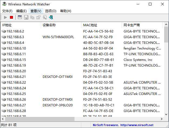Click device icon for 192.168.6.4
The image size is (169, 128).
4,43
